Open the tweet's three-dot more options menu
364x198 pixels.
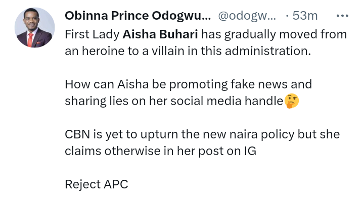[342, 16]
